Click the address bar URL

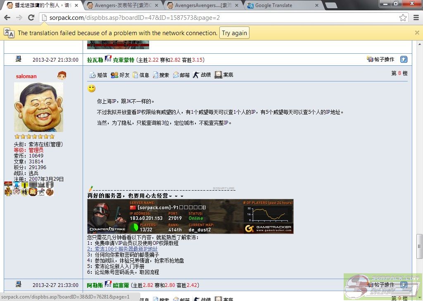(x=134, y=18)
